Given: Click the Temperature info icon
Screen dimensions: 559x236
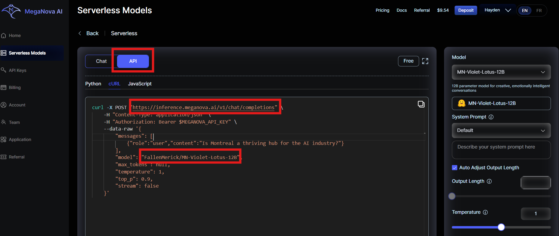Looking at the screenshot, I should tap(485, 212).
